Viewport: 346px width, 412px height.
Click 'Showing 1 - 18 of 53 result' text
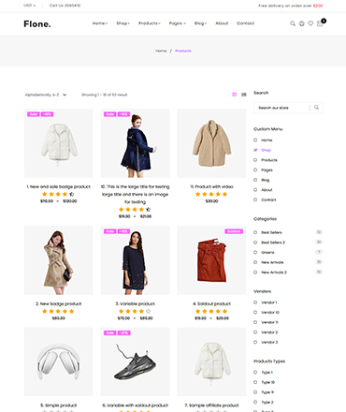[104, 95]
